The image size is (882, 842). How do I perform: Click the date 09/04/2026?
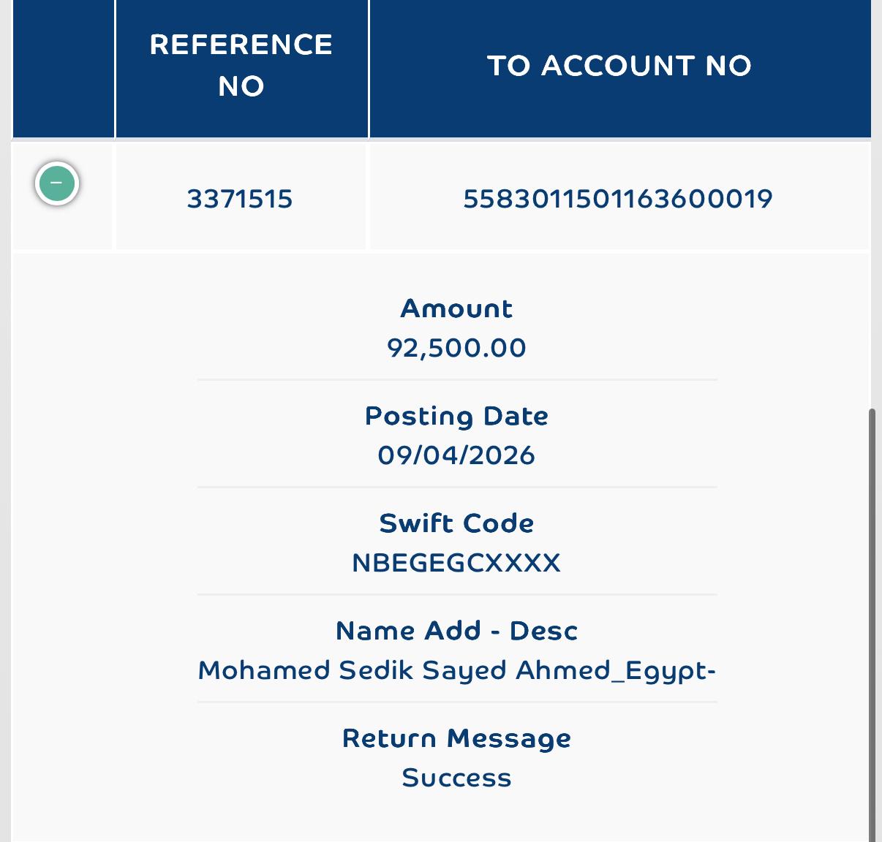tap(456, 455)
